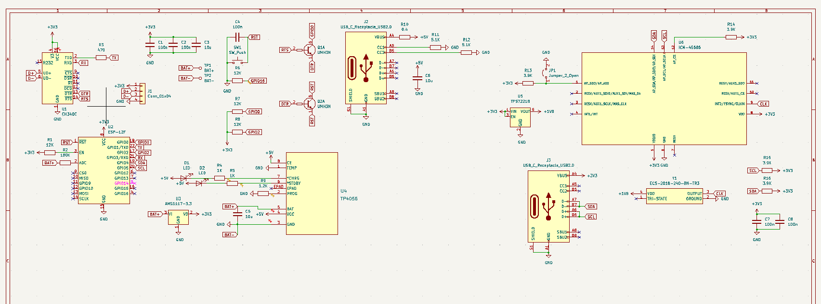Select the R3 470 resistor symbol

[x=101, y=58]
